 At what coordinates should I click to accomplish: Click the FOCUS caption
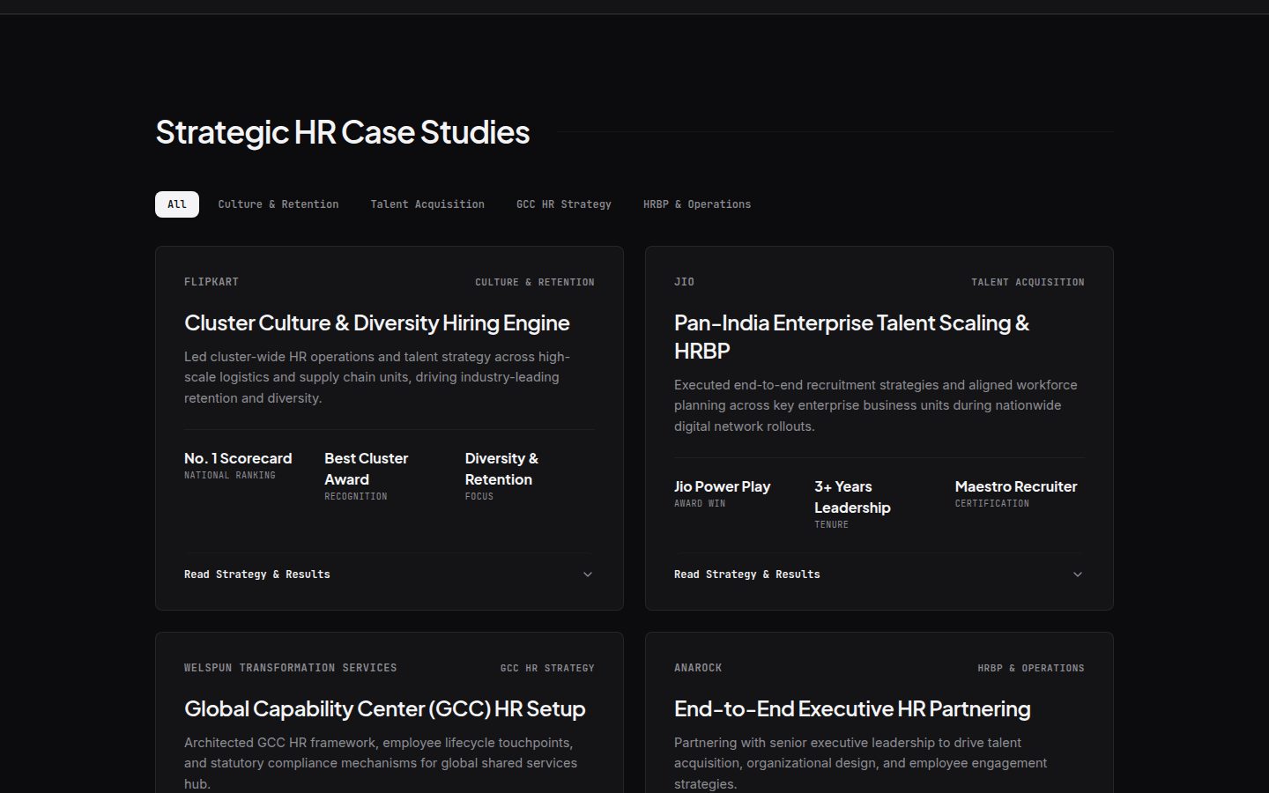pyautogui.click(x=479, y=497)
